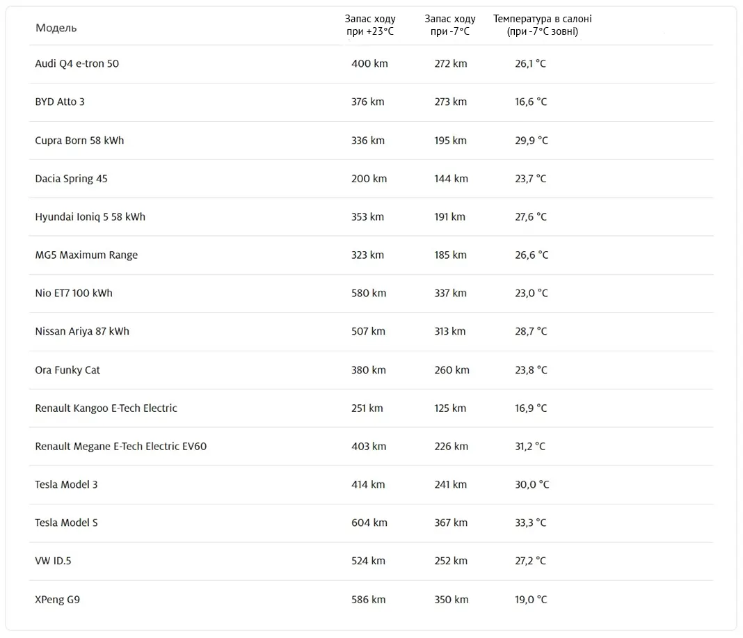Click MG5 Maximum Range model
The width and height of the screenshot is (743, 638).
[x=86, y=255]
